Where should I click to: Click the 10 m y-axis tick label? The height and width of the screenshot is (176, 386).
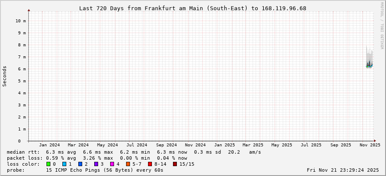21,21
